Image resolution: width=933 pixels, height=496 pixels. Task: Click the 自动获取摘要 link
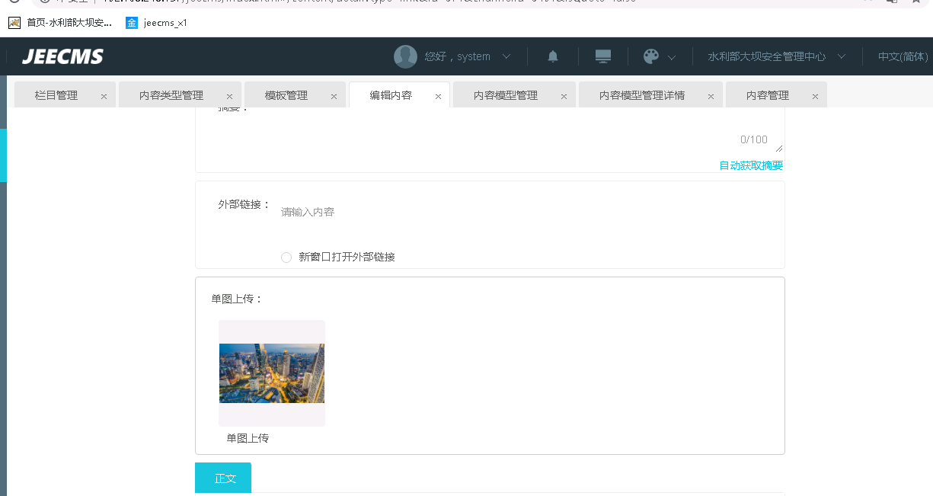(751, 165)
